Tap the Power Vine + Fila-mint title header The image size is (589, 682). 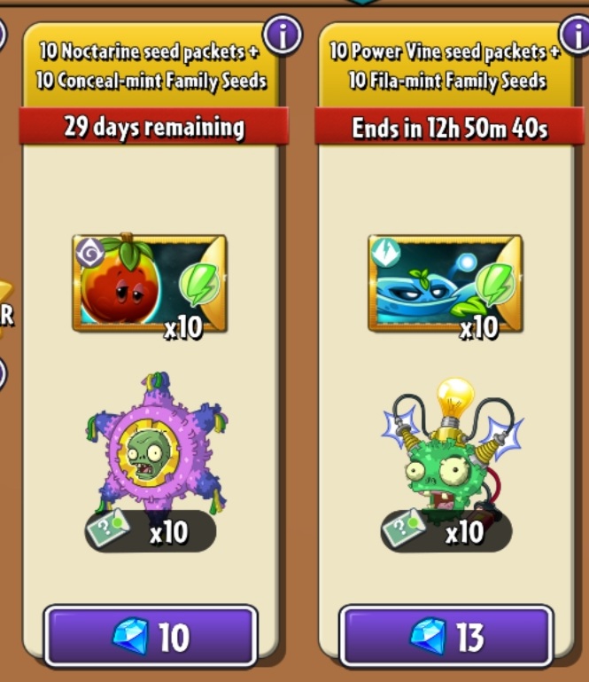(446, 67)
